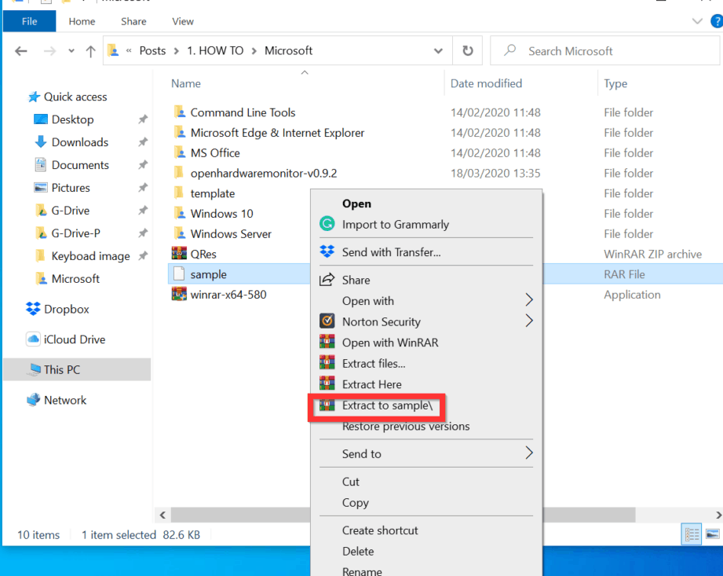Switch to details view layout button
Viewport: 723px width, 576px height.
click(692, 534)
